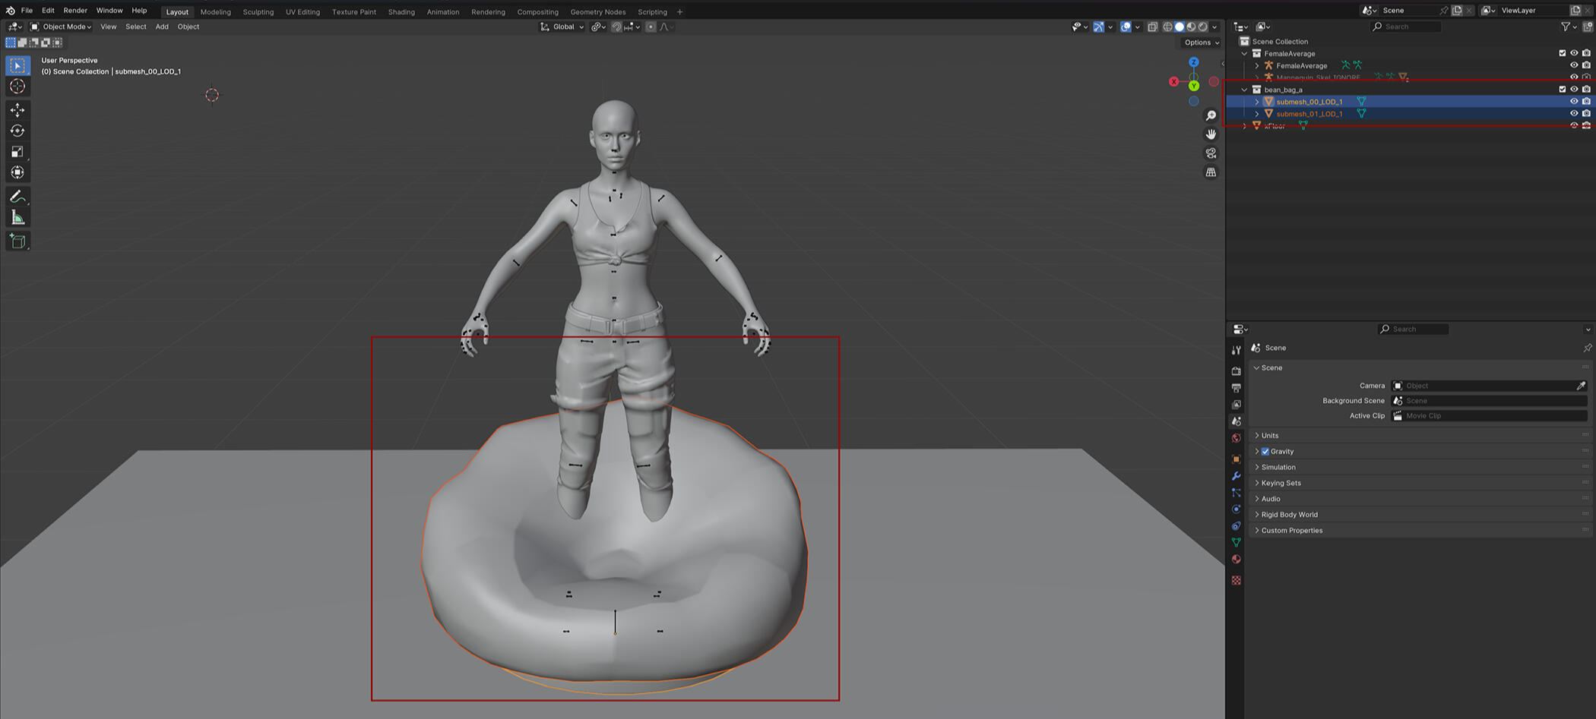Screen dimensions: 1596x719
Task: Select the Add Cube tool
Action: (x=17, y=241)
